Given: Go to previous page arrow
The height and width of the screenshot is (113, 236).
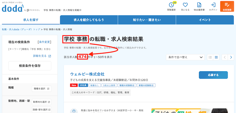Looking at the screenshot, I should point(225,57).
